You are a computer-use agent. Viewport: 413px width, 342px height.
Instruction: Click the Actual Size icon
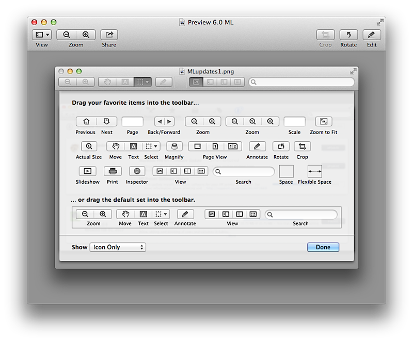click(89, 146)
